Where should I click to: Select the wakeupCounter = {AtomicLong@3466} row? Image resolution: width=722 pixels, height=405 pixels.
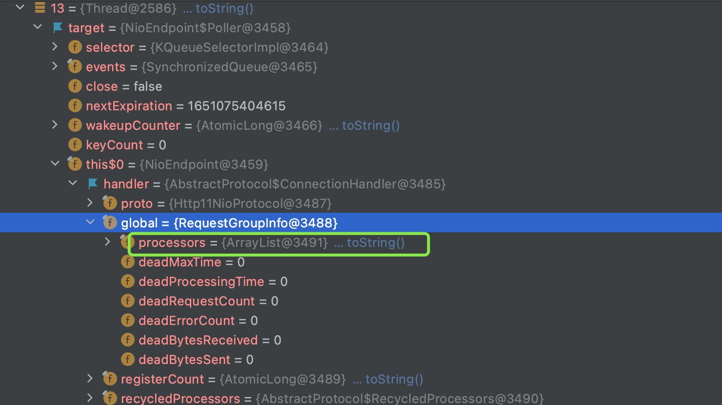[361, 125]
